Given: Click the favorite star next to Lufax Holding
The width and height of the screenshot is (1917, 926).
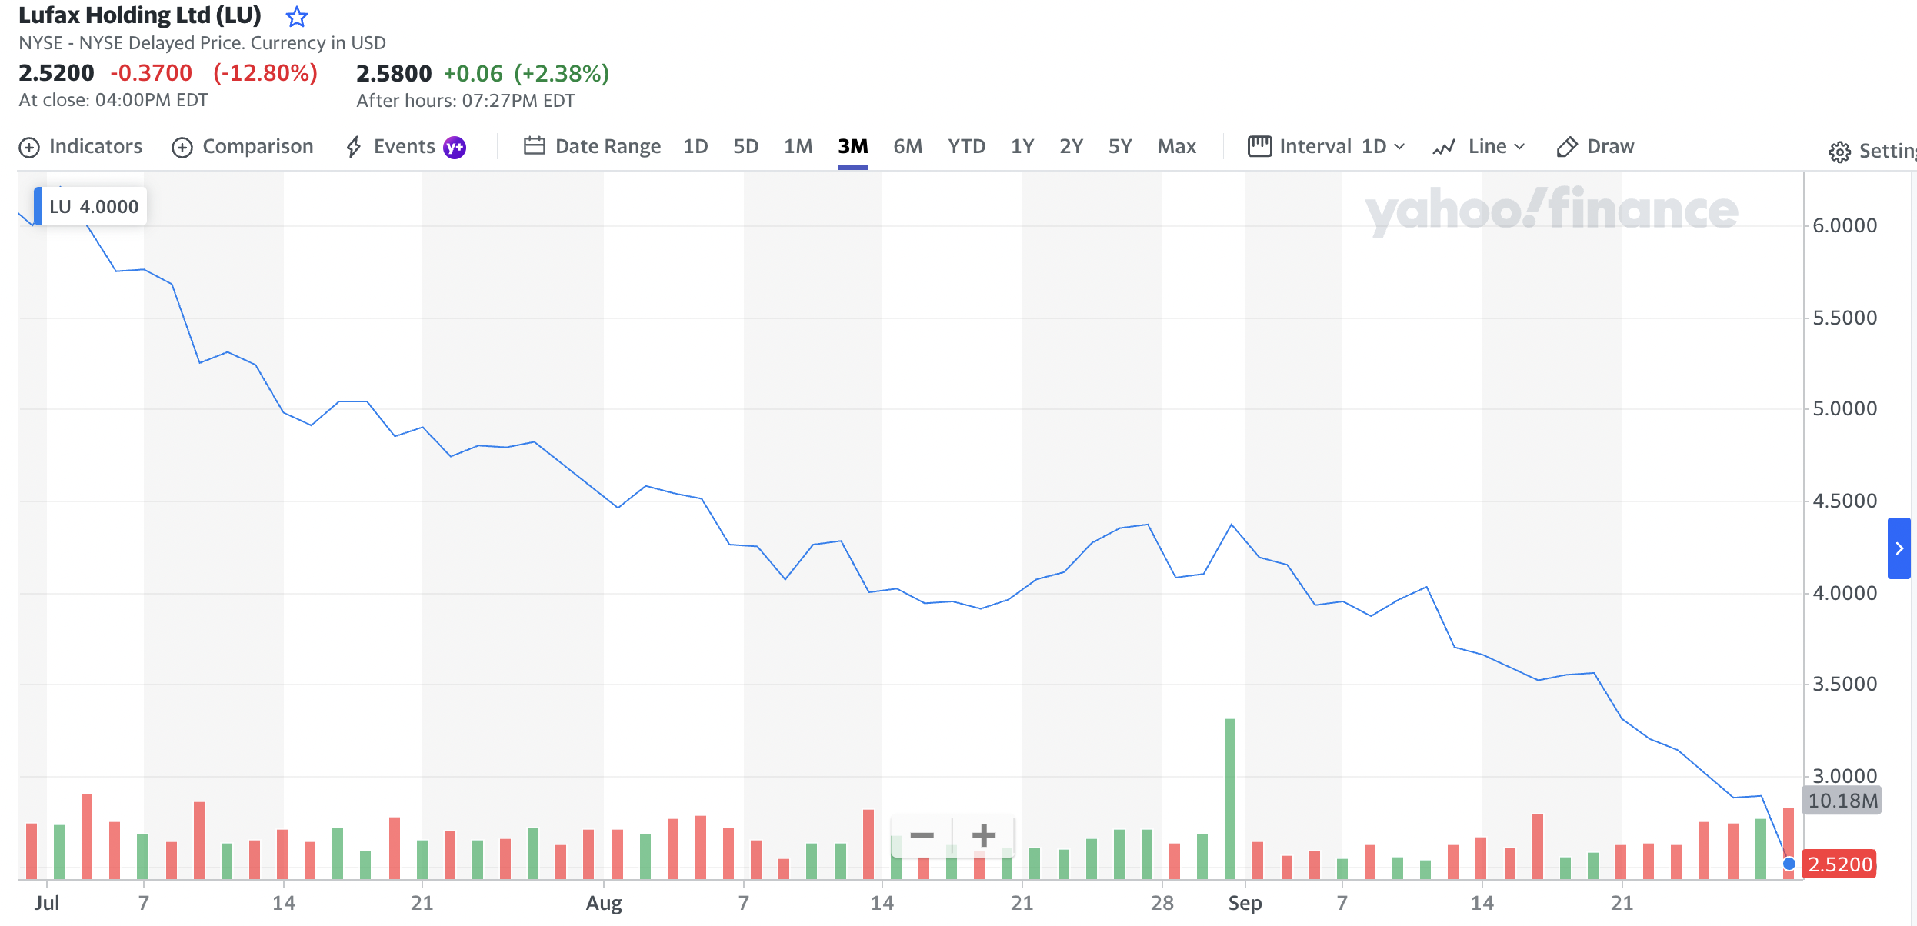Looking at the screenshot, I should click(x=296, y=16).
